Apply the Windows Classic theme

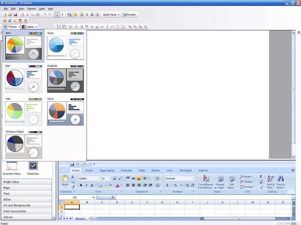[x=23, y=146]
